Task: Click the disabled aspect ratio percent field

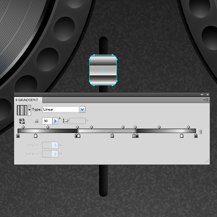Action: tap(77, 121)
